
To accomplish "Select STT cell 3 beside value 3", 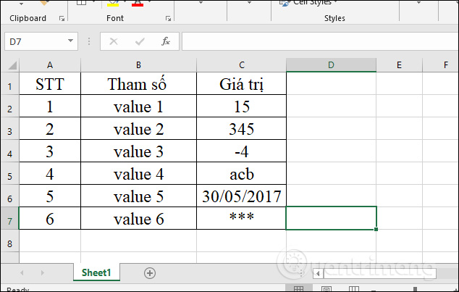I will [50, 151].
